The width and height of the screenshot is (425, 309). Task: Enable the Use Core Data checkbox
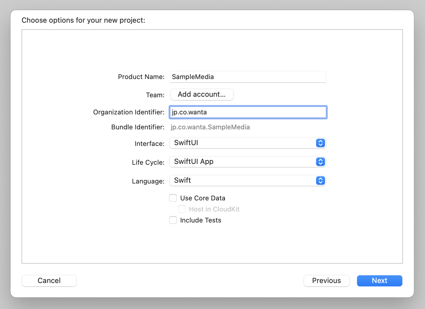click(173, 198)
